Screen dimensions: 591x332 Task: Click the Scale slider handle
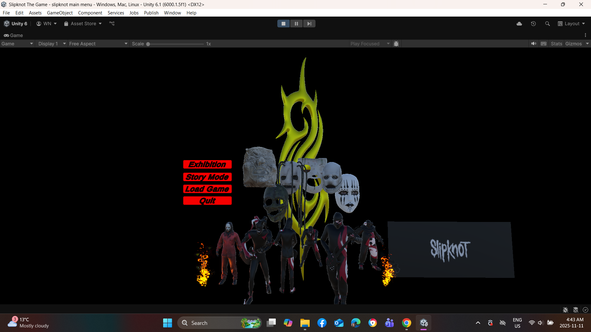coord(148,44)
